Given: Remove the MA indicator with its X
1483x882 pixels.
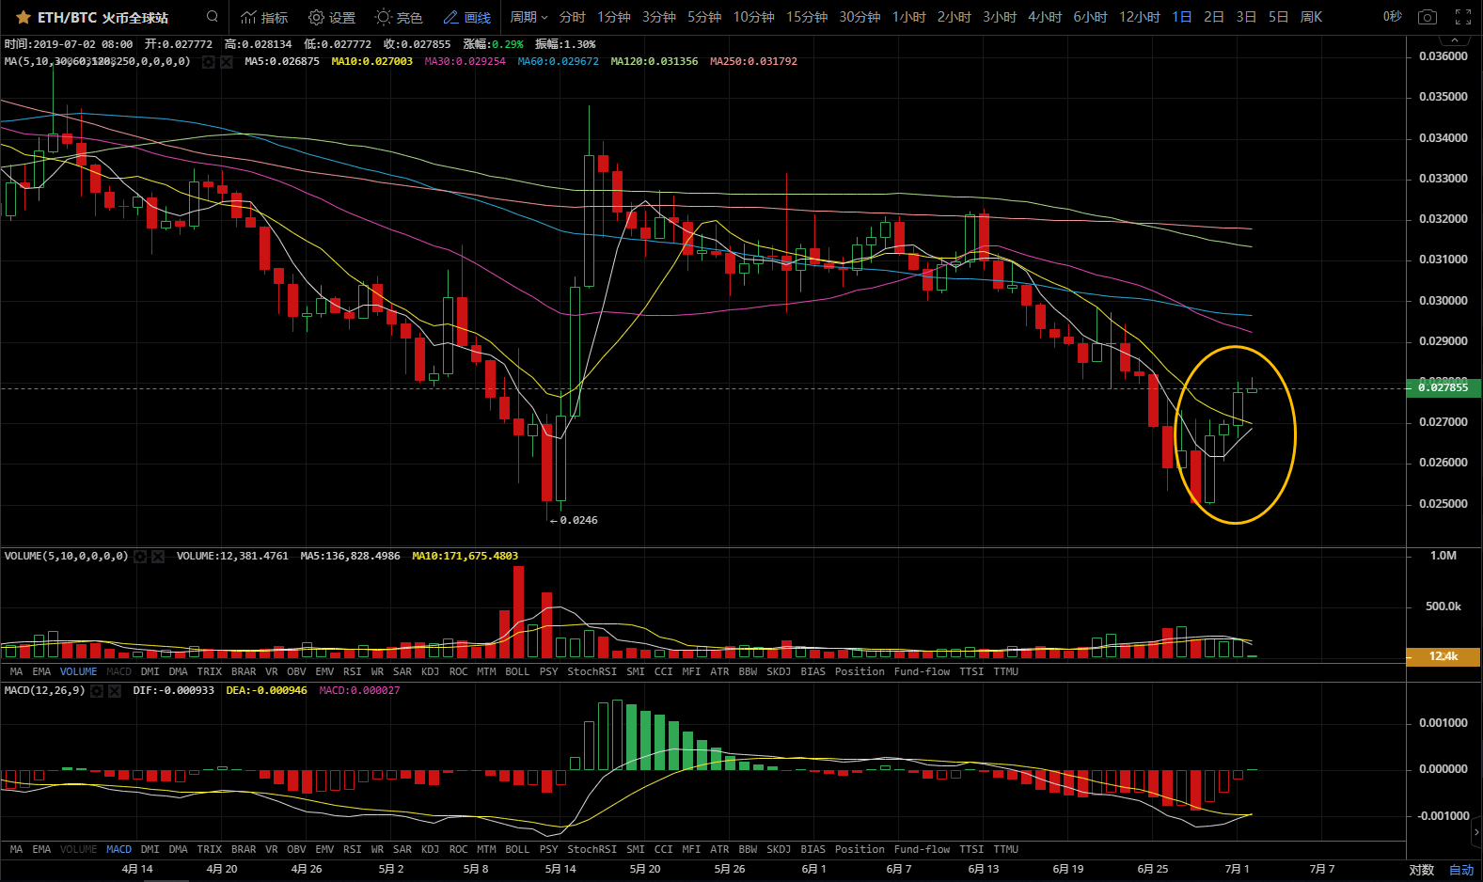Looking at the screenshot, I should [226, 62].
